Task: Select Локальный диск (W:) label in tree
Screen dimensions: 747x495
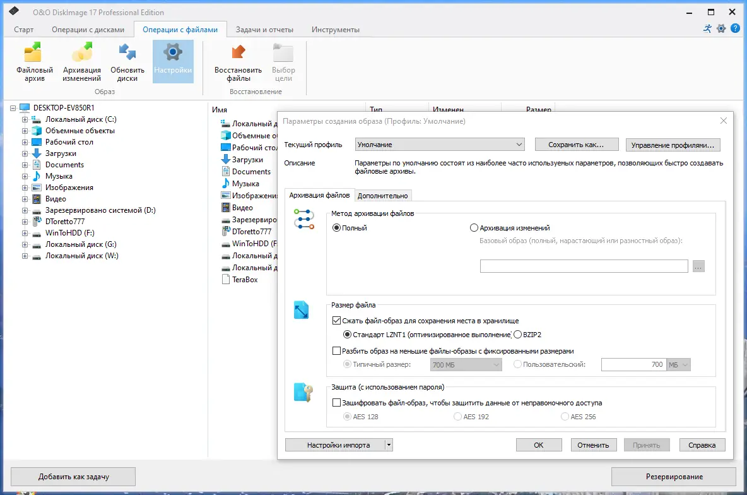Action: (x=82, y=256)
